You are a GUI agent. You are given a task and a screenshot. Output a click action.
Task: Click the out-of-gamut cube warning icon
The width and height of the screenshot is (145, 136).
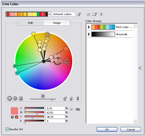point(12,117)
